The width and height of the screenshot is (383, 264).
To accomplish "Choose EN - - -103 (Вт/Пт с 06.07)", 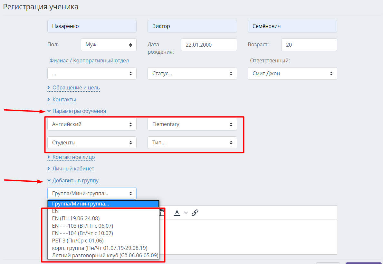I will pyautogui.click(x=103, y=226).
